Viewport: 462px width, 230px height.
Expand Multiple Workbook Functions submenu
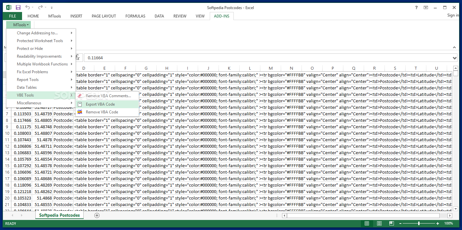point(41,64)
